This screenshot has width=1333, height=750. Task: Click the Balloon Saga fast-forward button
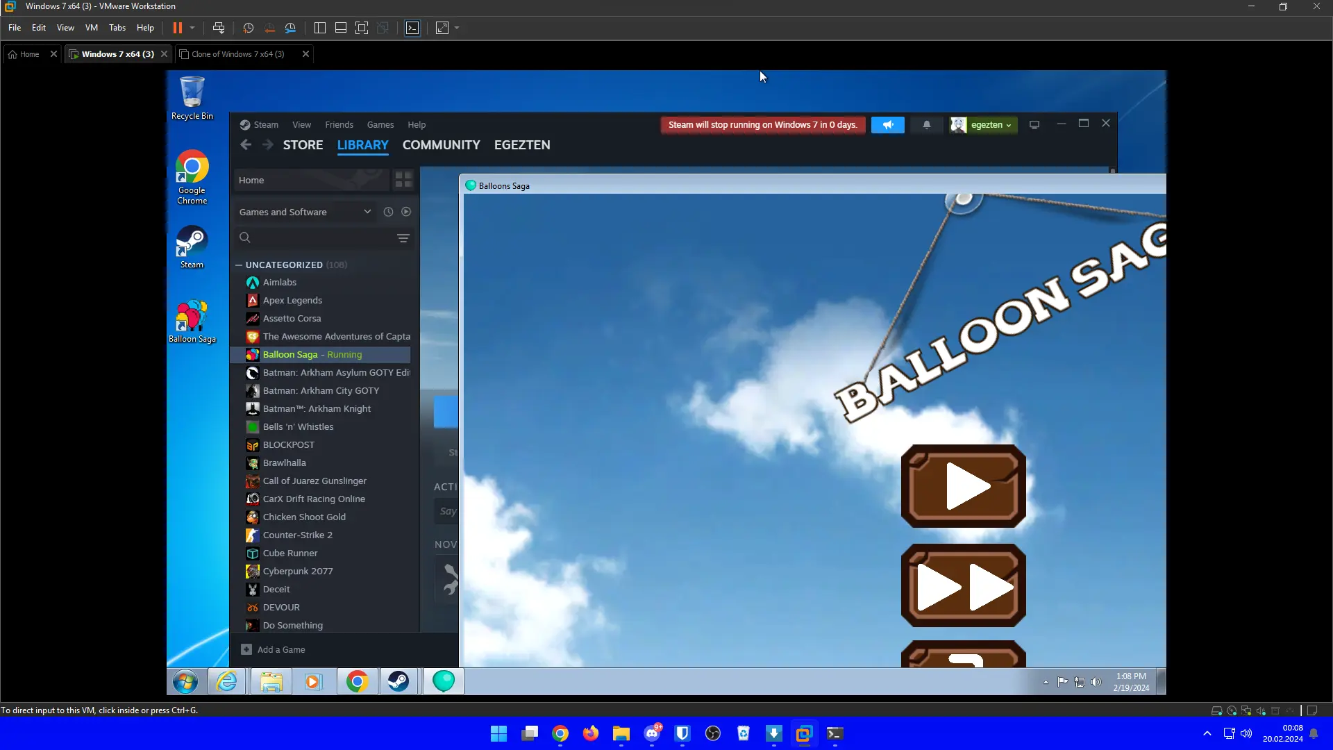pos(964,585)
